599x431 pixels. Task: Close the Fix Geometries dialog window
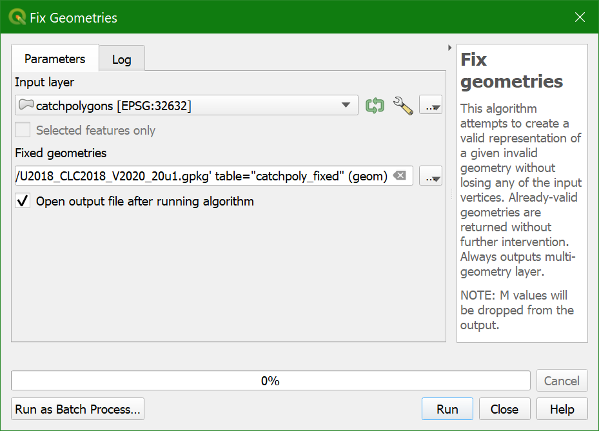[580, 17]
